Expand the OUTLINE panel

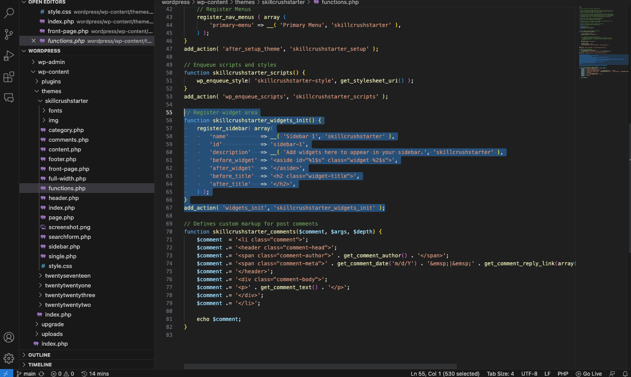point(87,355)
